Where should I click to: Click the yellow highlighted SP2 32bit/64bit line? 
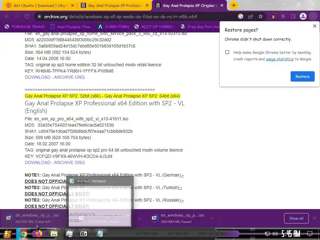(102, 96)
